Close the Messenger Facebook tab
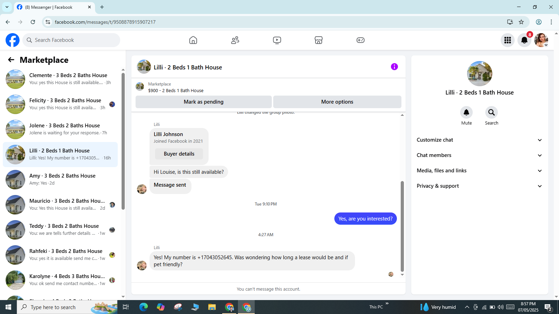This screenshot has width=559, height=314. coord(89,7)
